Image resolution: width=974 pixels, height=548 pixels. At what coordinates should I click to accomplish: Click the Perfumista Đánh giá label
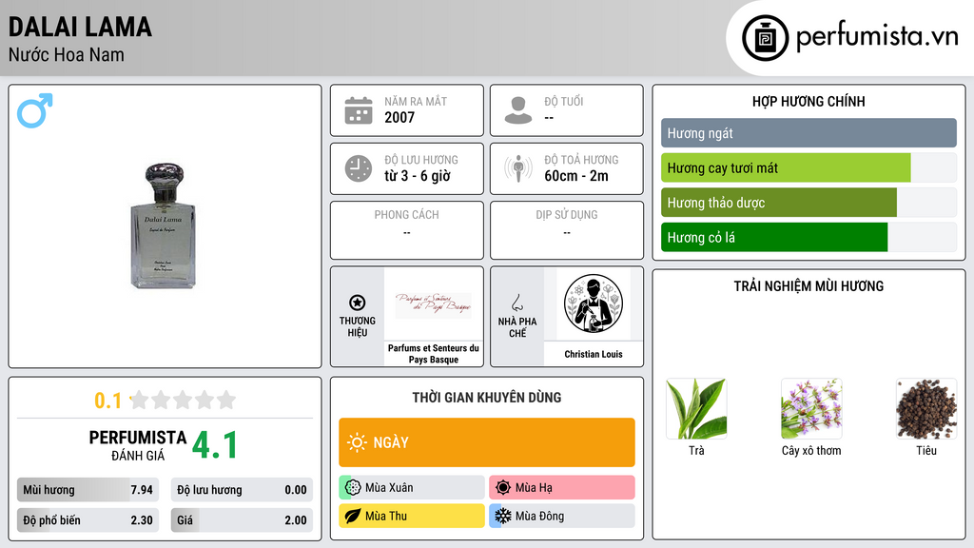(138, 445)
